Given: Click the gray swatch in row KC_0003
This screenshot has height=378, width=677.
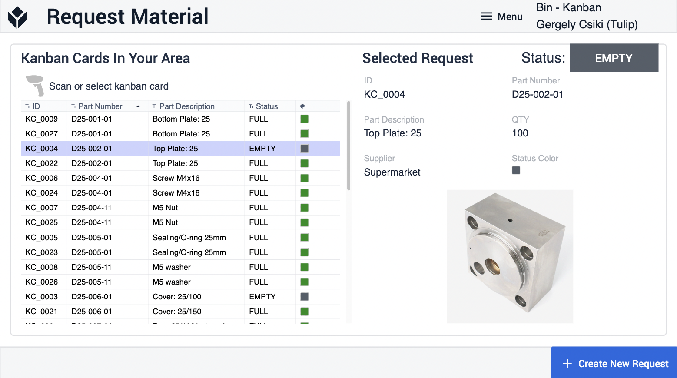Looking at the screenshot, I should 305,297.
